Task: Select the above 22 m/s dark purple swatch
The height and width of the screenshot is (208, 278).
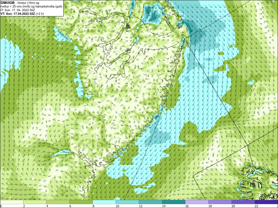Action: [266, 202]
